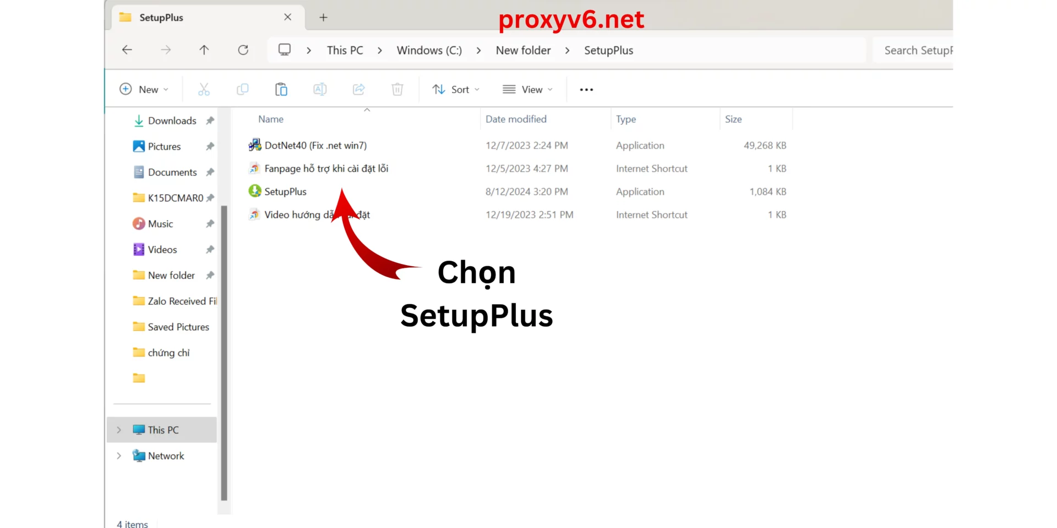Open chứng chỉ folder in sidebar
Screen dimensions: 1057x528
[x=168, y=353]
